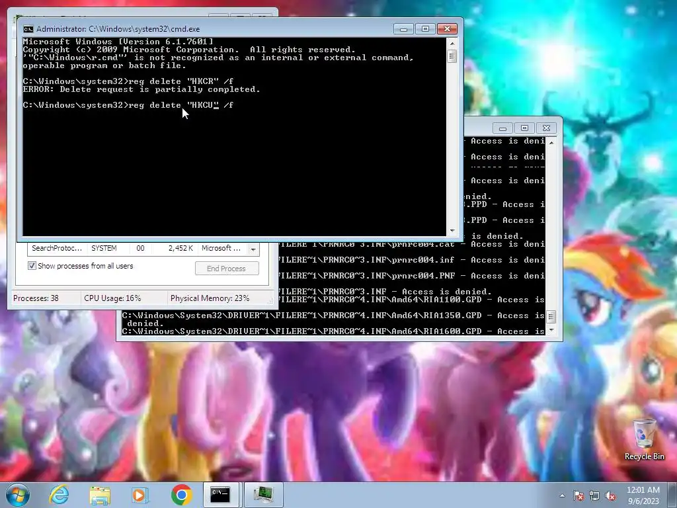The height and width of the screenshot is (508, 677).
Task: Minimize the background console window
Action: (x=502, y=128)
